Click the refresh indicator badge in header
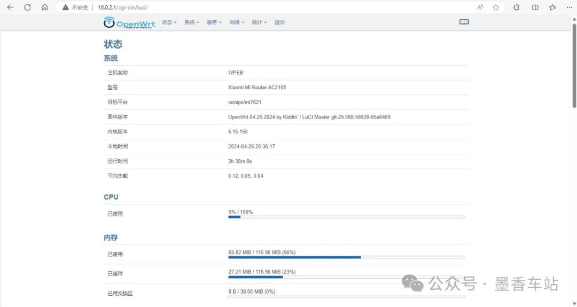 click(464, 22)
